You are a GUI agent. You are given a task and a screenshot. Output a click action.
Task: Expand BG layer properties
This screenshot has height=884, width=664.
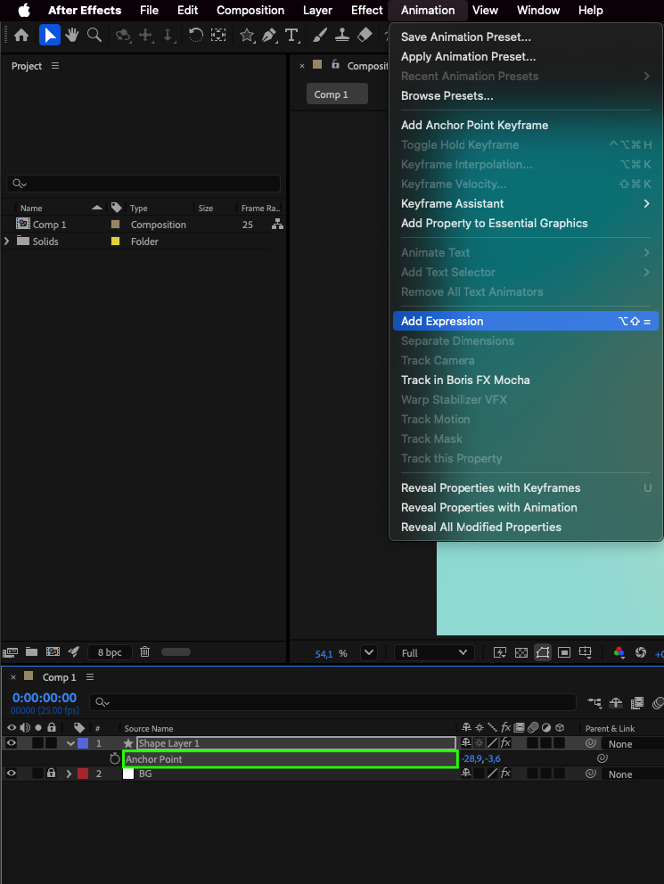click(70, 773)
